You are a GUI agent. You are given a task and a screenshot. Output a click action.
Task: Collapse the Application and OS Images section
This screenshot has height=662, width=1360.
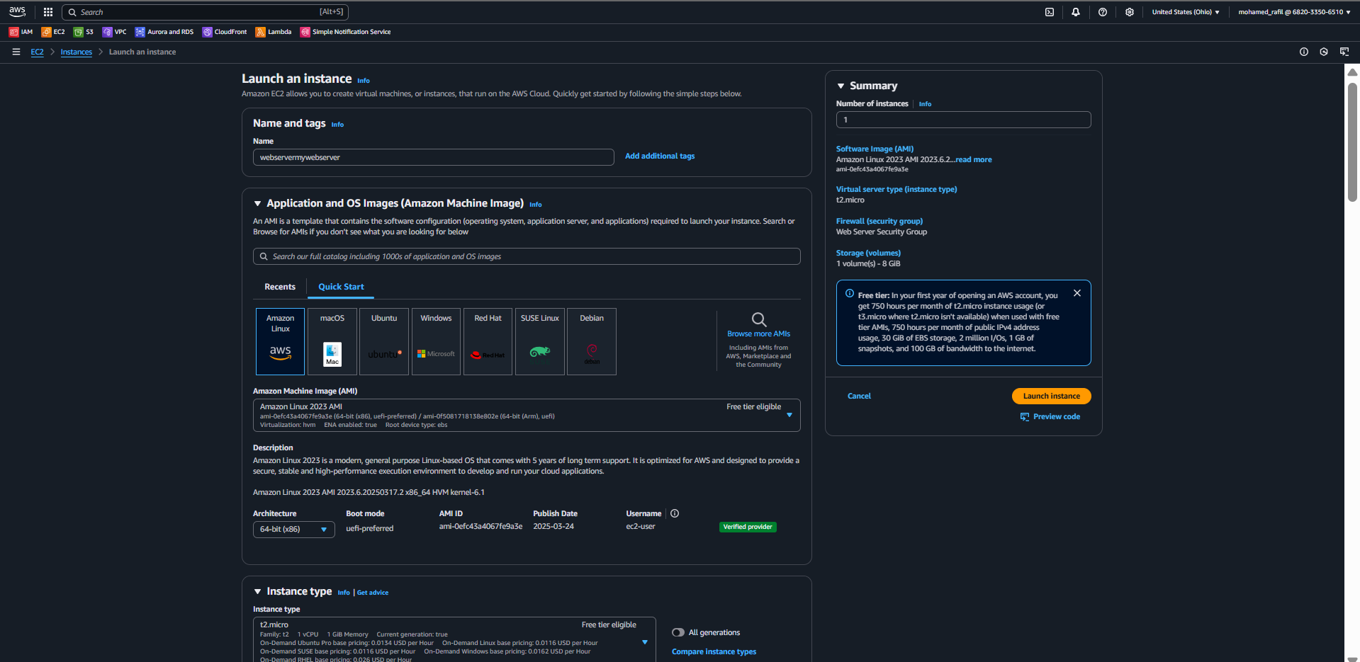click(257, 204)
